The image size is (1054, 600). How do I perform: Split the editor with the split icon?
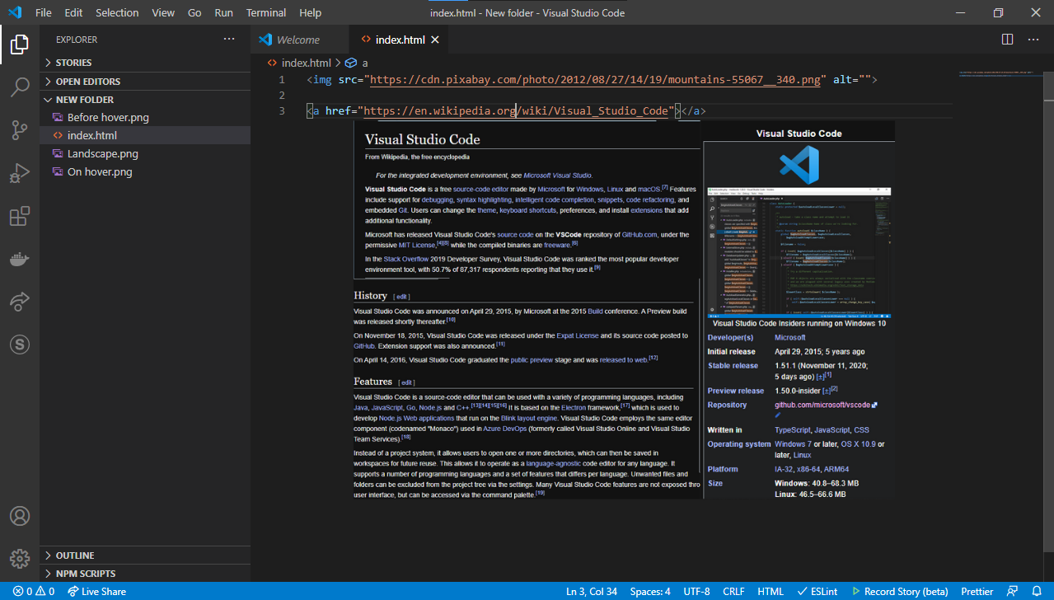click(x=1006, y=39)
